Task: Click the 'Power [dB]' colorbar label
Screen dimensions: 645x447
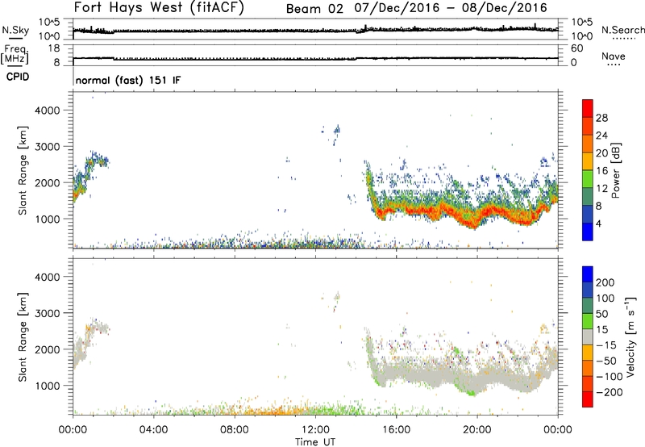Action: click(x=616, y=170)
